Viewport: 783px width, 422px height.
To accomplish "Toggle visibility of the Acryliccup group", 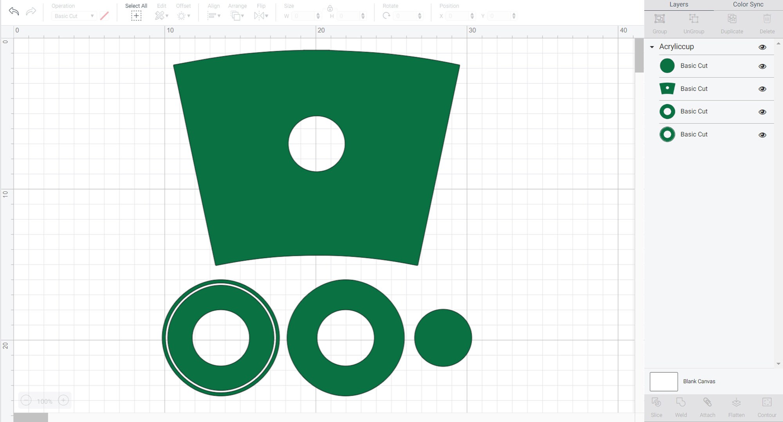I will (x=763, y=47).
